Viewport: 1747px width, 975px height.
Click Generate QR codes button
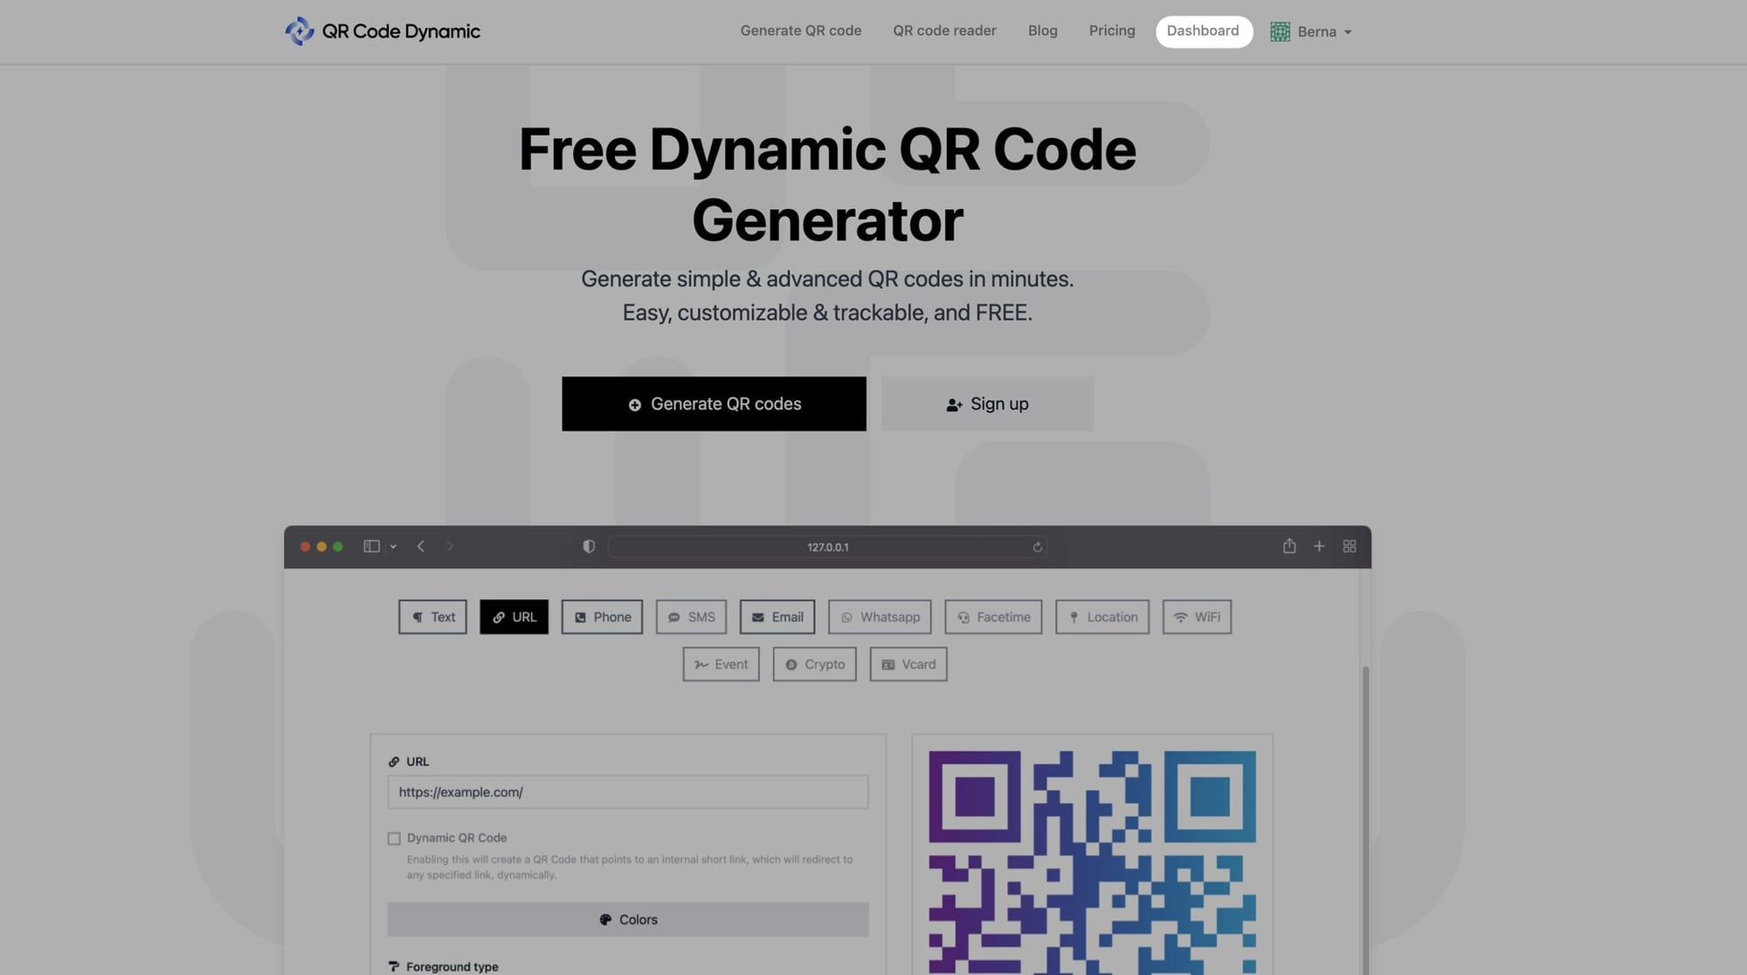tap(714, 404)
